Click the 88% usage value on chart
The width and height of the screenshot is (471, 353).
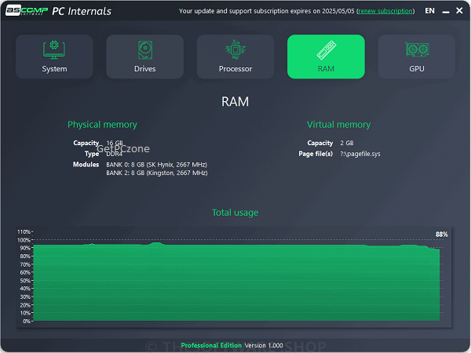tap(441, 234)
